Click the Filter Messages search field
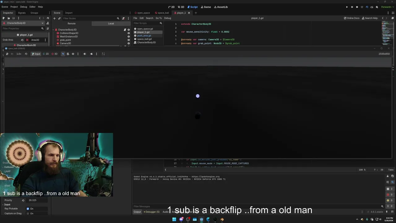This screenshot has width=396, height=223. click(x=258, y=206)
